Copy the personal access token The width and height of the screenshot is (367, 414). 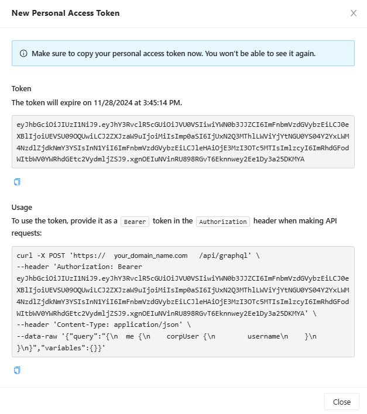17,182
